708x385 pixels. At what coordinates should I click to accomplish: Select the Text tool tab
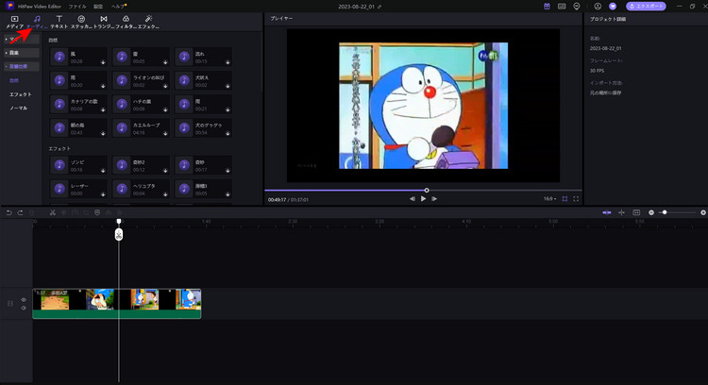point(59,19)
